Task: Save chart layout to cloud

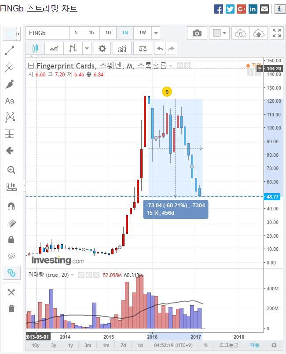Action: tap(259, 33)
